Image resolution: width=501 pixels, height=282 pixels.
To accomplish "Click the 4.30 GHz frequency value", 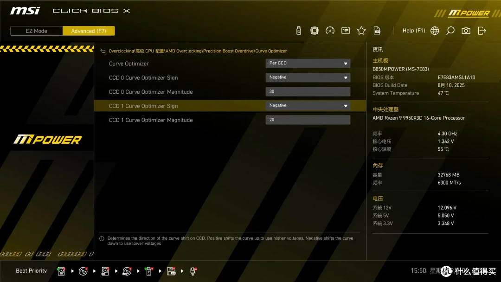I will point(447,134).
